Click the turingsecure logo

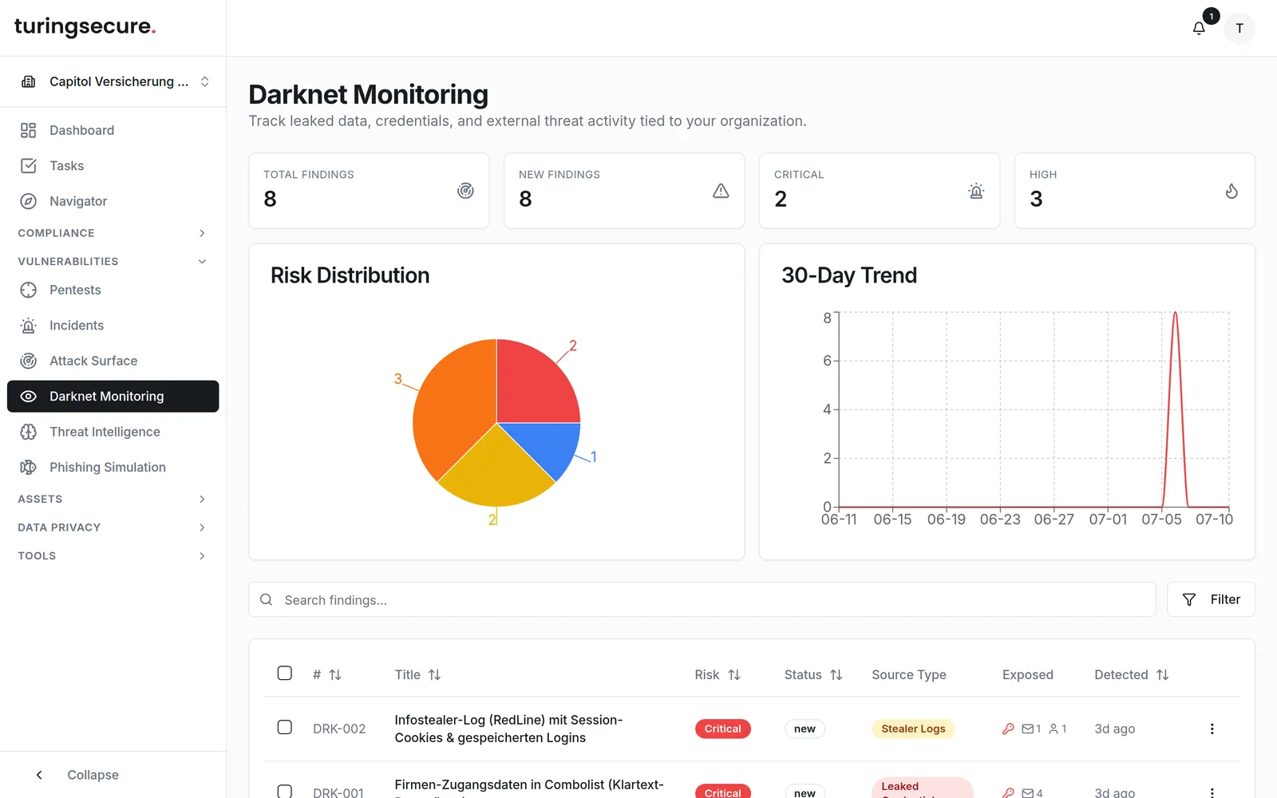(x=85, y=26)
